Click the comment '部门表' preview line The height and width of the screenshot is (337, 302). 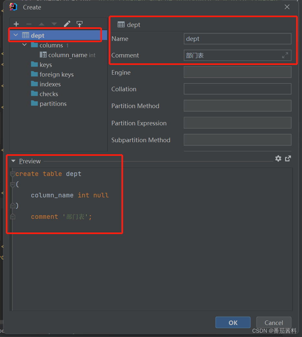pyautogui.click(x=61, y=217)
